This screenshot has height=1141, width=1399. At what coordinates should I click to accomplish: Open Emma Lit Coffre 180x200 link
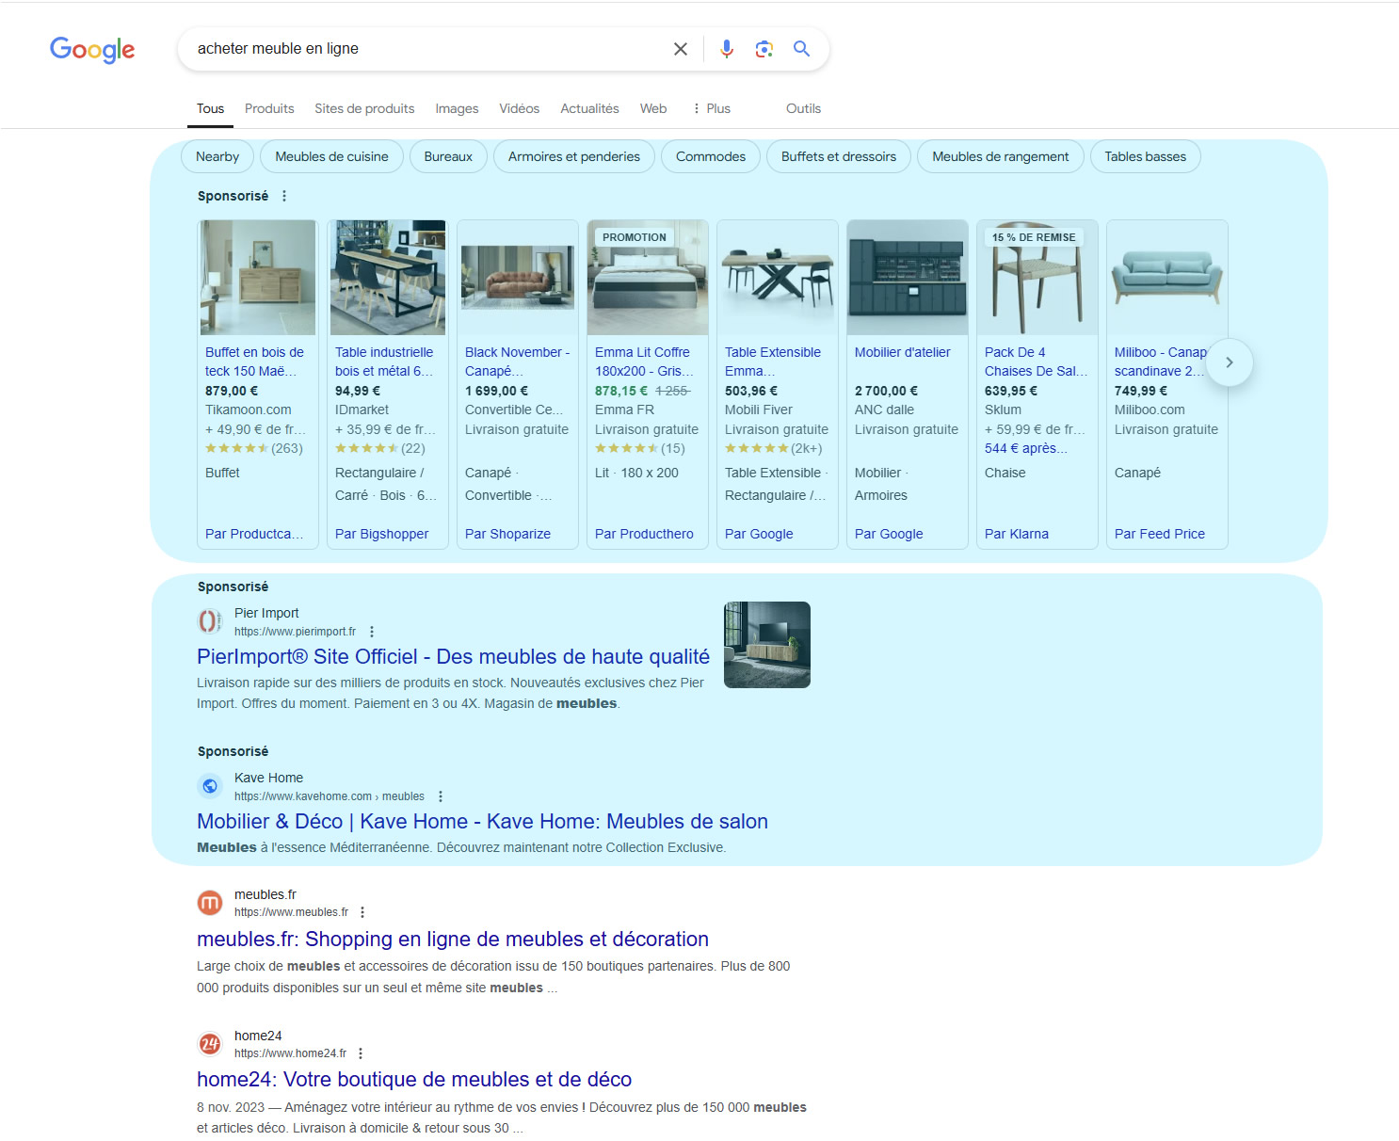[644, 362]
